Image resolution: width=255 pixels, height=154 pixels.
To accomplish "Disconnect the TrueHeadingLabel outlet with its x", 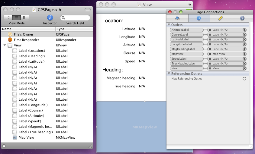I will [210, 64].
